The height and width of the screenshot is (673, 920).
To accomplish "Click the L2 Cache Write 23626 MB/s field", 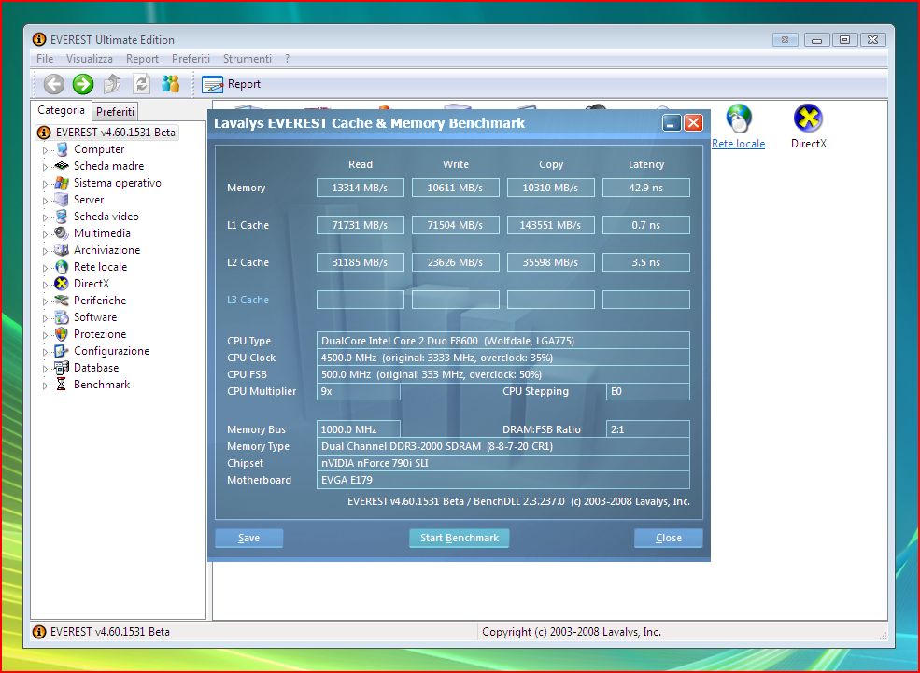I will [x=455, y=262].
